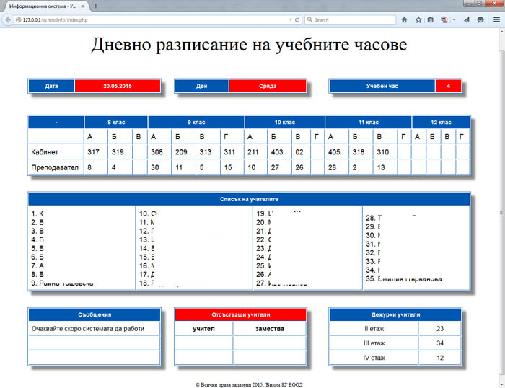Open the URL history dropdown arrow

[291, 20]
